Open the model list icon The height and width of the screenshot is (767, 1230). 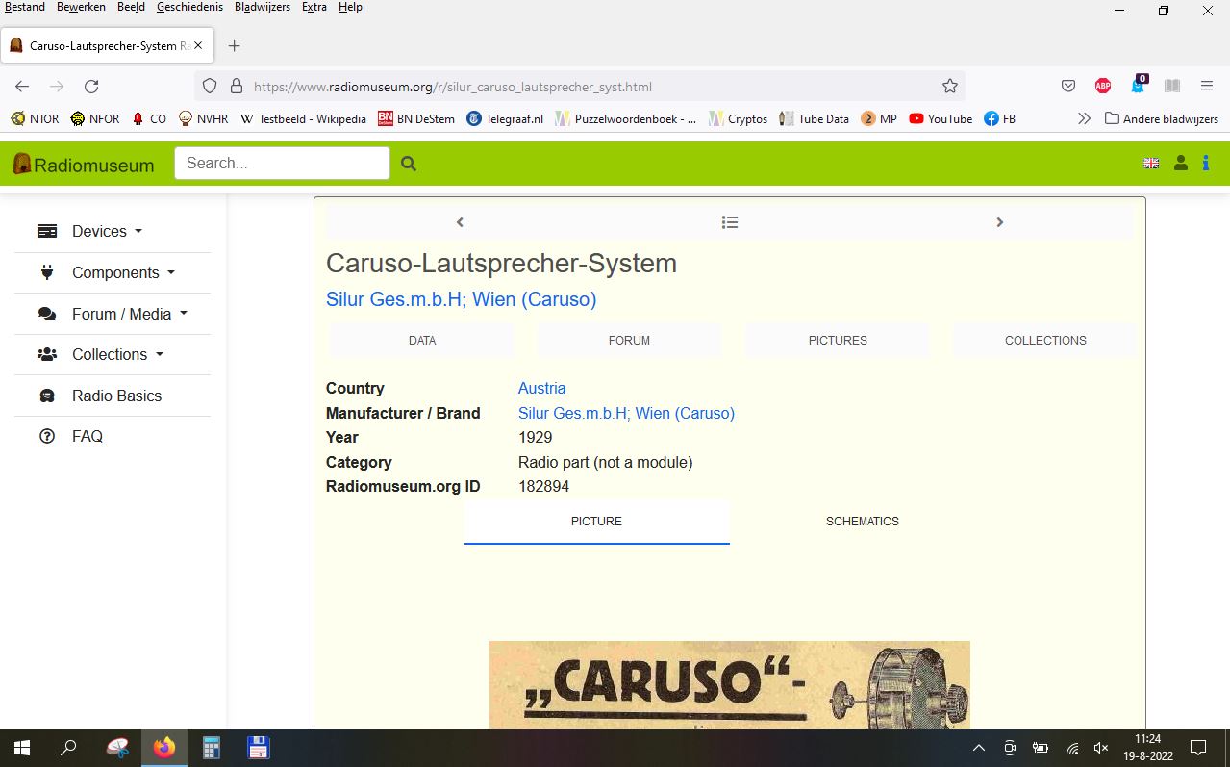tap(730, 222)
